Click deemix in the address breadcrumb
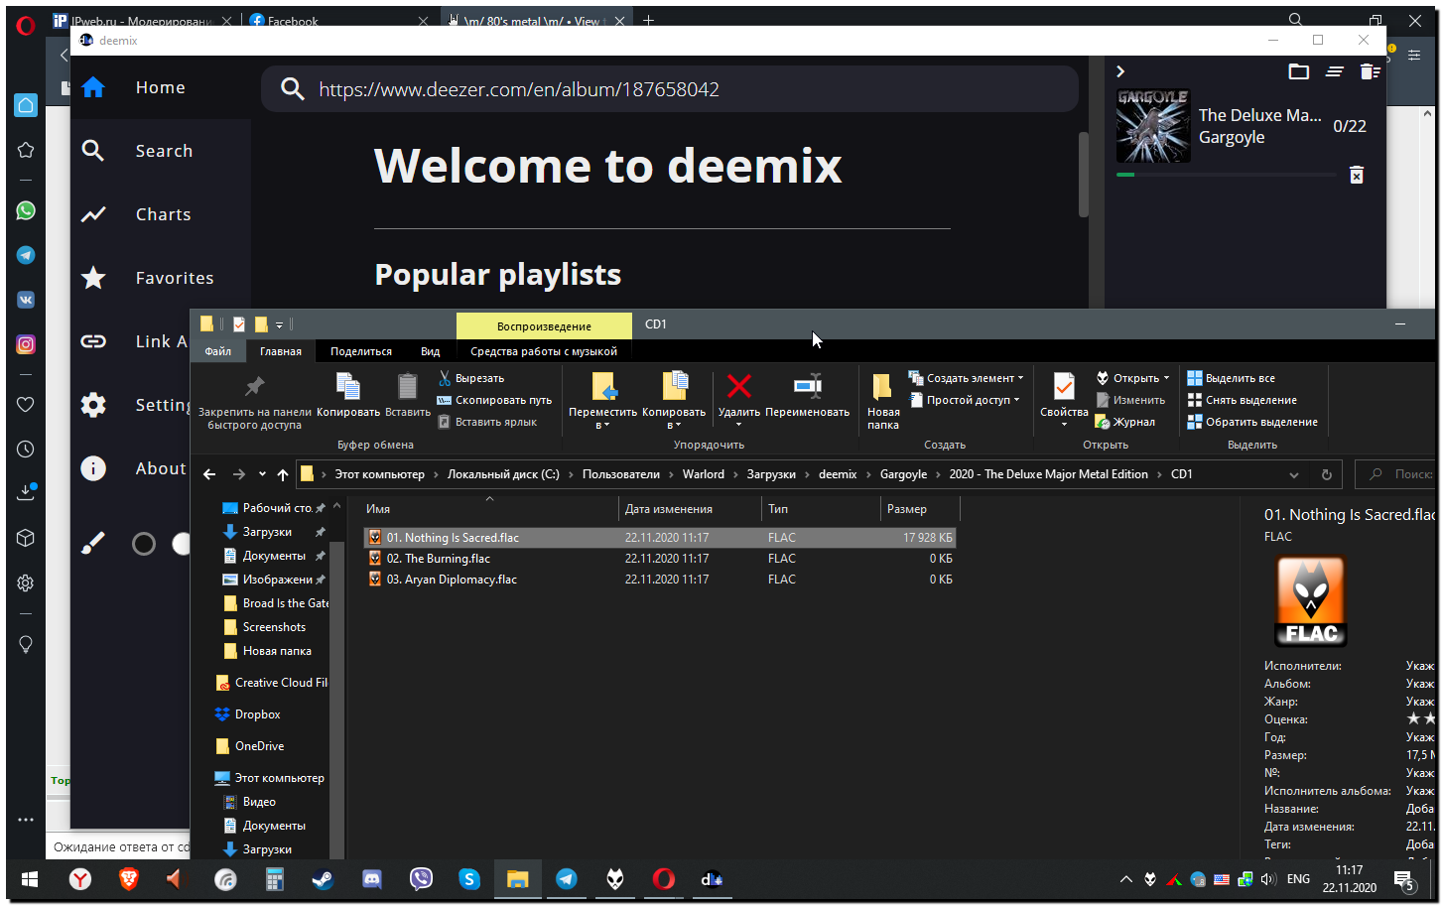This screenshot has width=1442, height=906. point(838,474)
